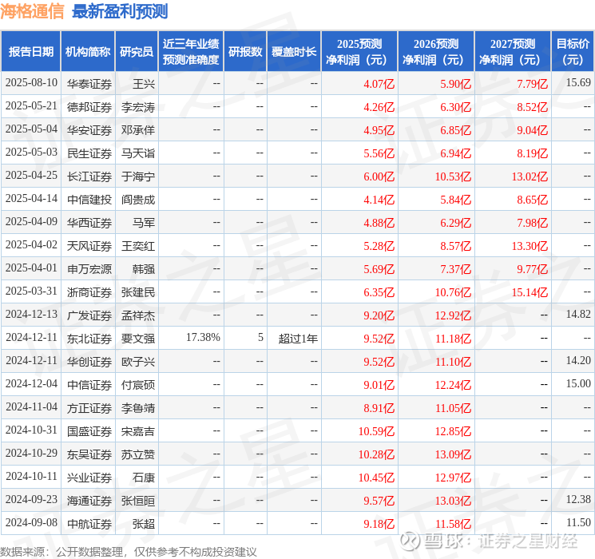Select the 民生证券 institution cell
This screenshot has width=595, height=559.
[89, 153]
